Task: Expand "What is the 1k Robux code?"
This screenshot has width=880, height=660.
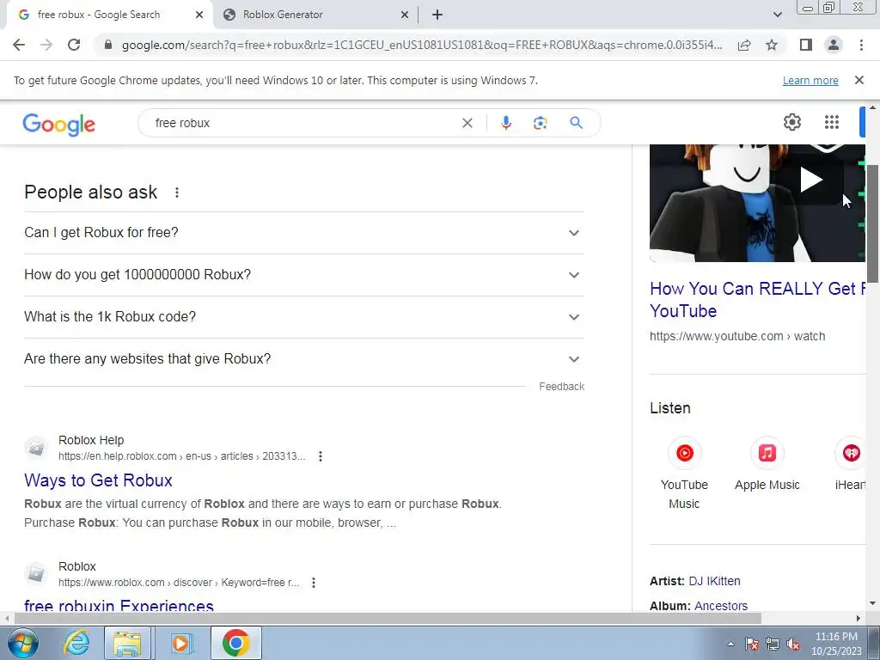Action: pos(303,317)
